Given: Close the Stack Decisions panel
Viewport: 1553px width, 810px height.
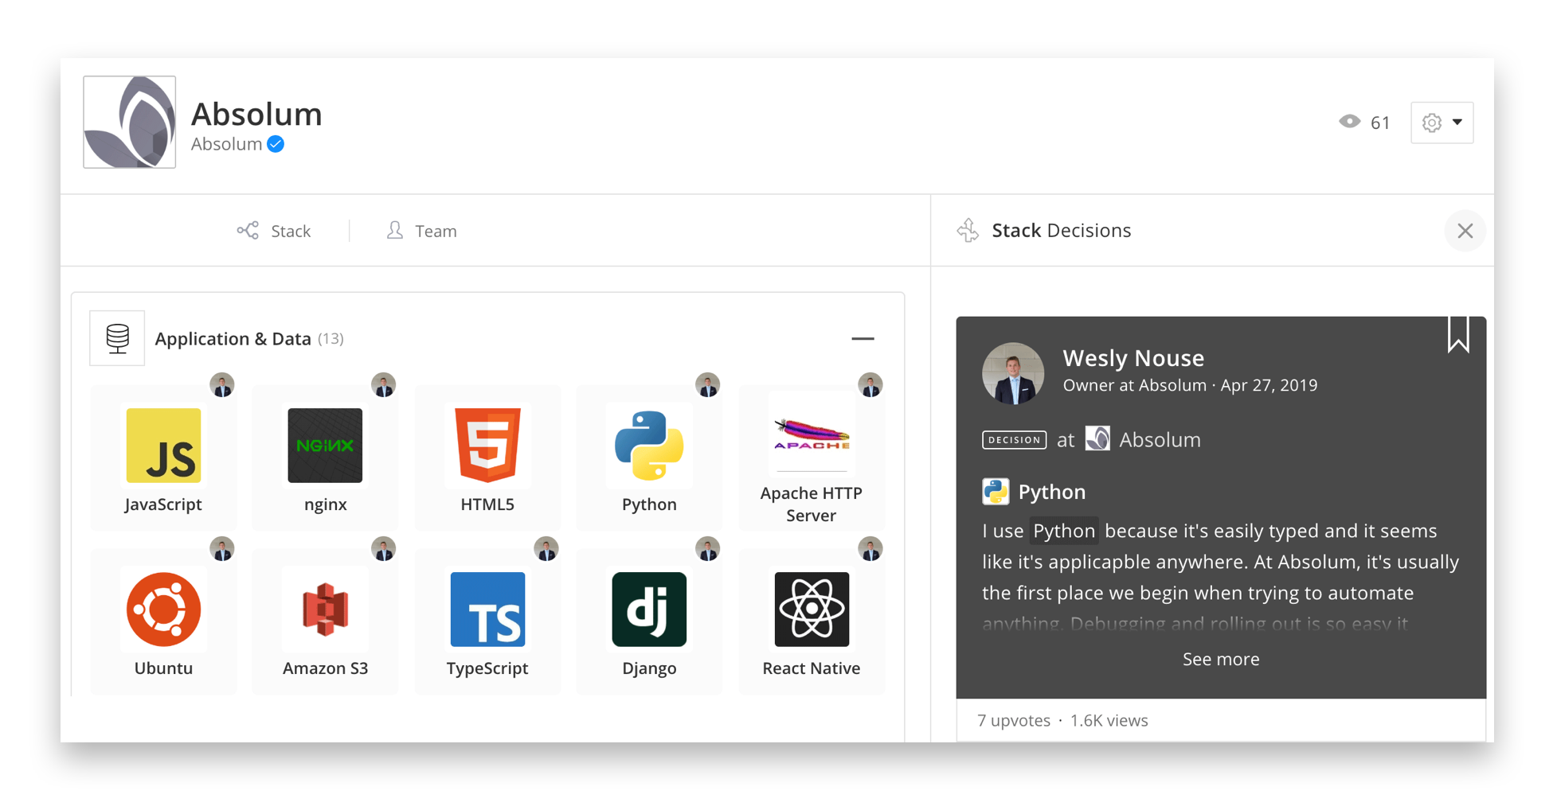Looking at the screenshot, I should pyautogui.click(x=1465, y=231).
